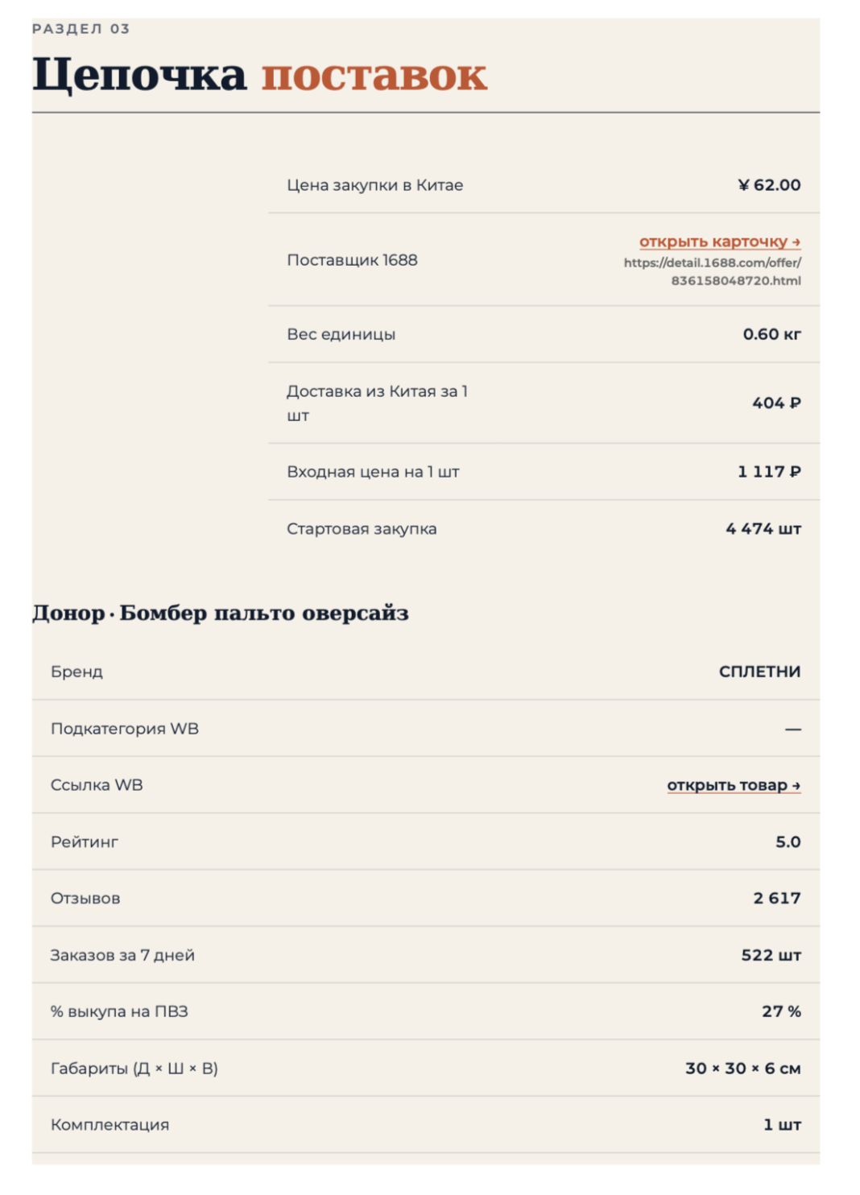Select the 1 117 ₽ input price
The height and width of the screenshot is (1195, 860).
(769, 472)
